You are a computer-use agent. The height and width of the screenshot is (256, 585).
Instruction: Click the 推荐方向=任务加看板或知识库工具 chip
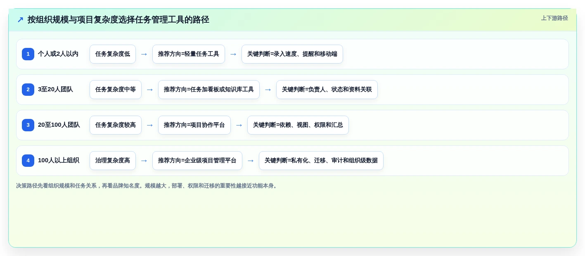[x=209, y=90]
